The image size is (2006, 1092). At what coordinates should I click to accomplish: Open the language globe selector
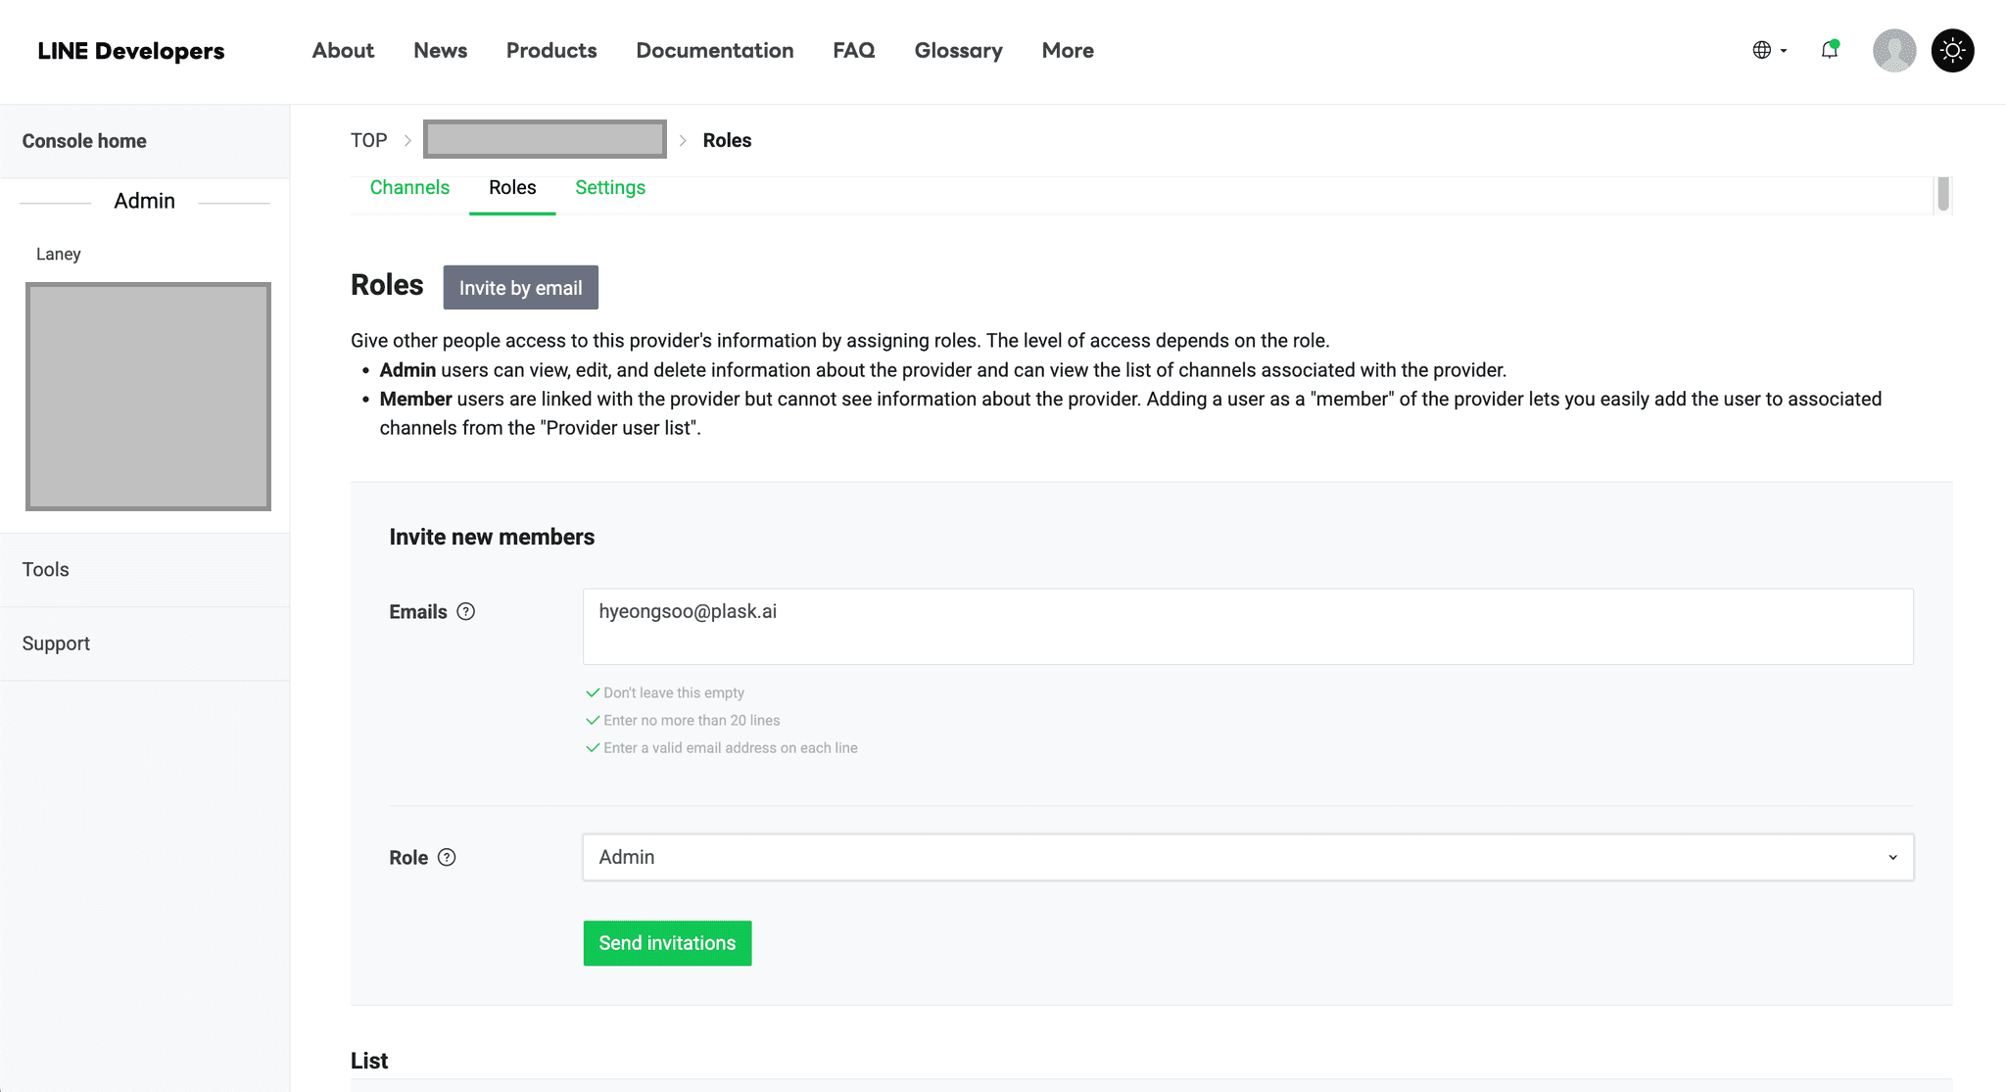(1762, 50)
